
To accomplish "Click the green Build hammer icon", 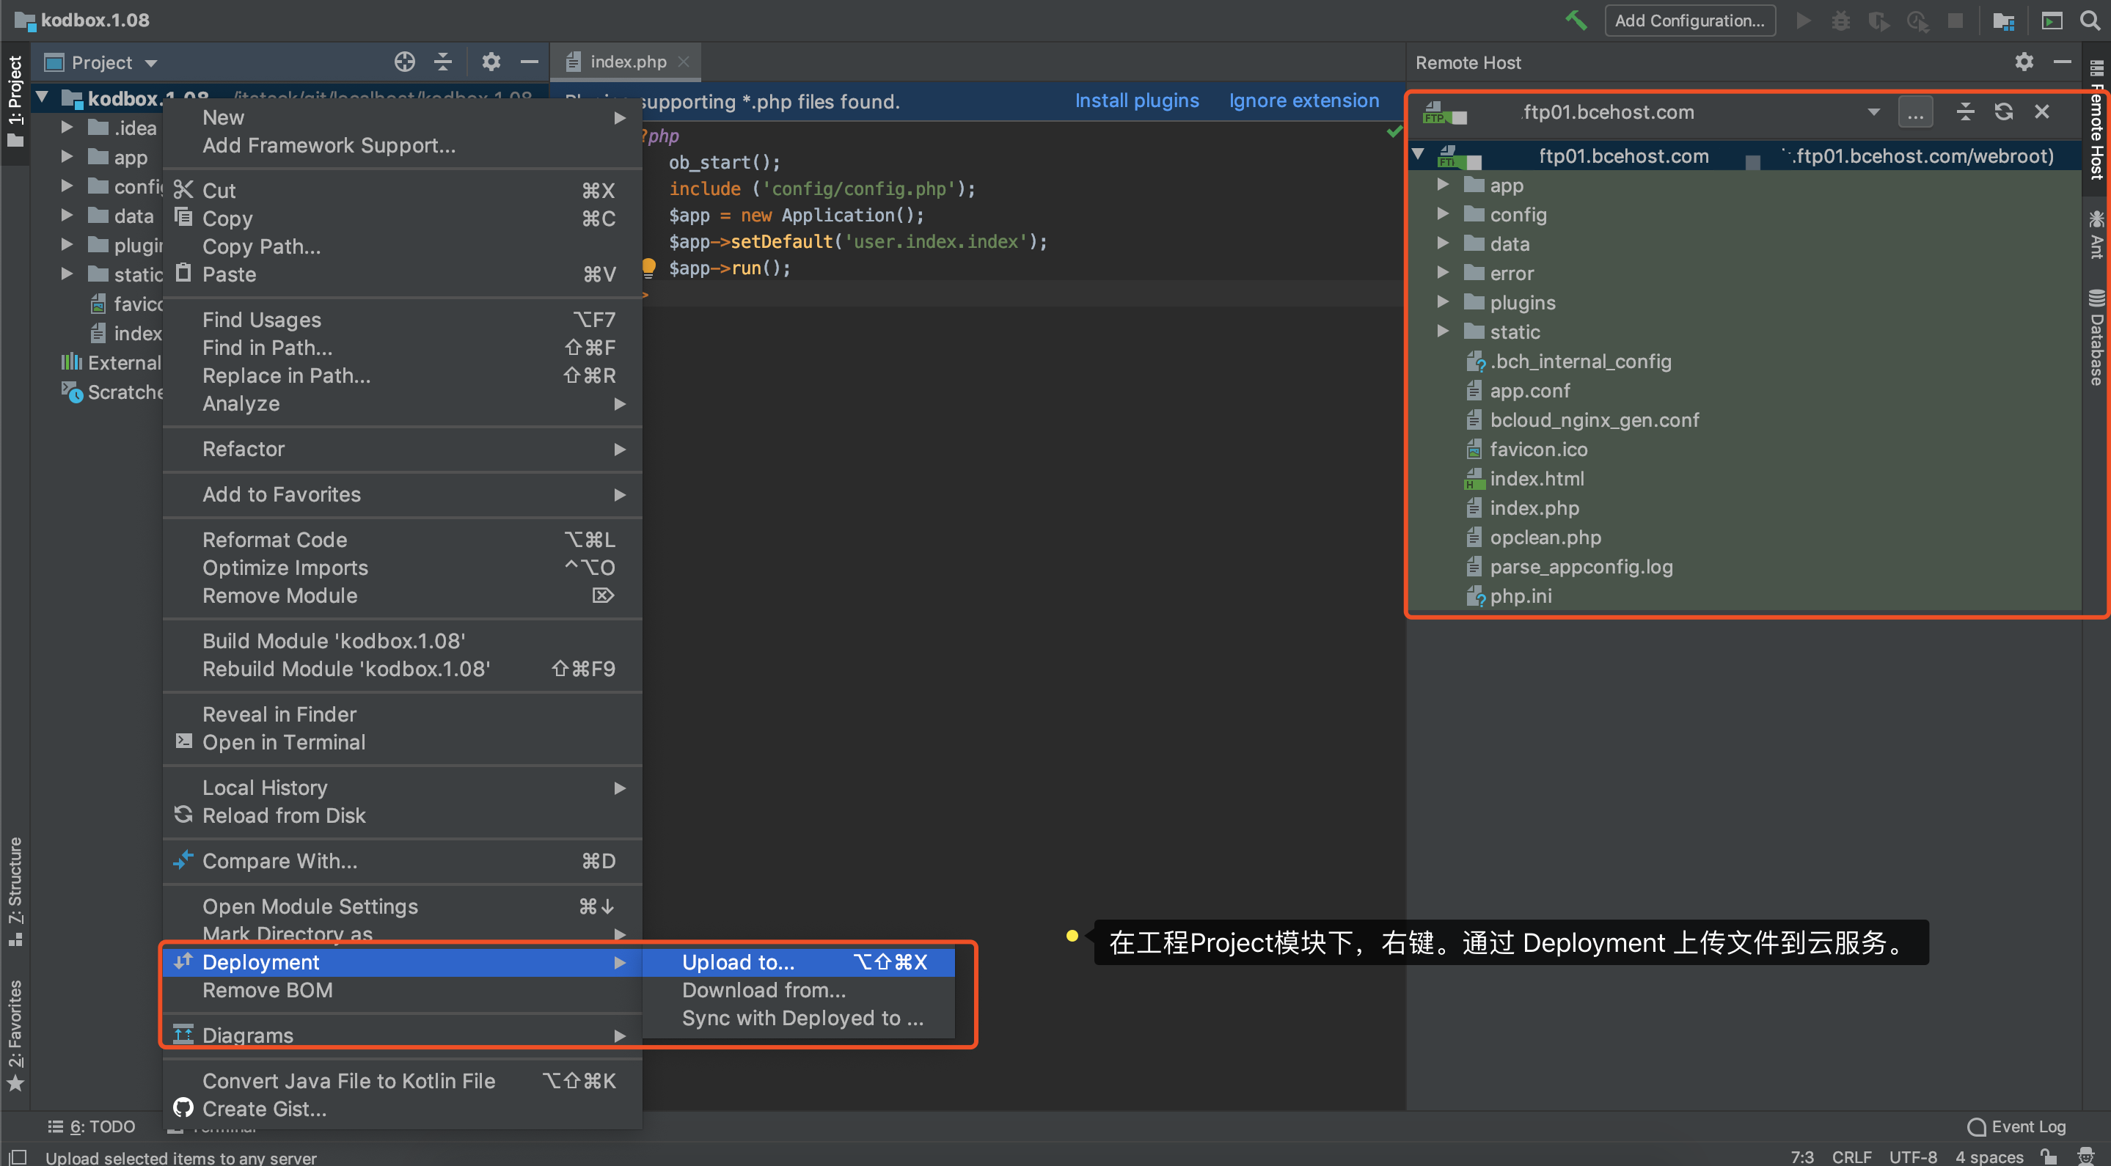I will click(1575, 20).
